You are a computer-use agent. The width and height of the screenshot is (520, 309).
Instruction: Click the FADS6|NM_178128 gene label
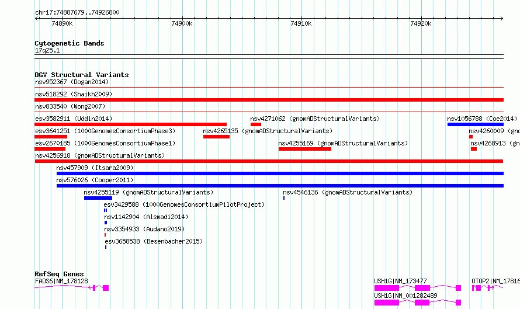(61, 281)
